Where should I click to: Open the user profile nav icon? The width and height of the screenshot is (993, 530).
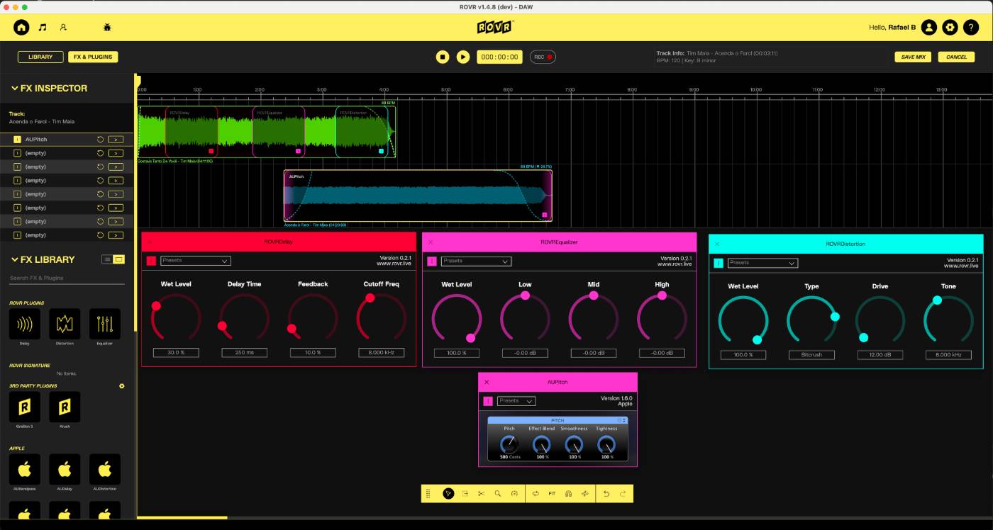(63, 28)
